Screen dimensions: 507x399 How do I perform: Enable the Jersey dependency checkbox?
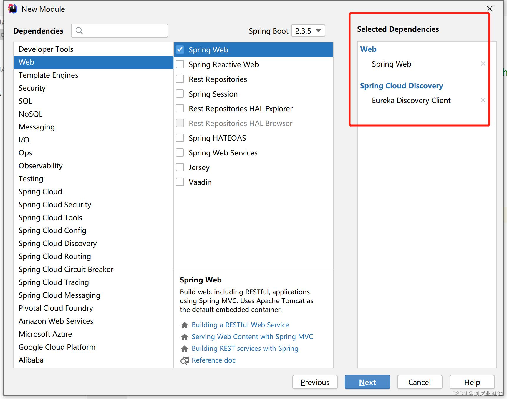pyautogui.click(x=180, y=167)
